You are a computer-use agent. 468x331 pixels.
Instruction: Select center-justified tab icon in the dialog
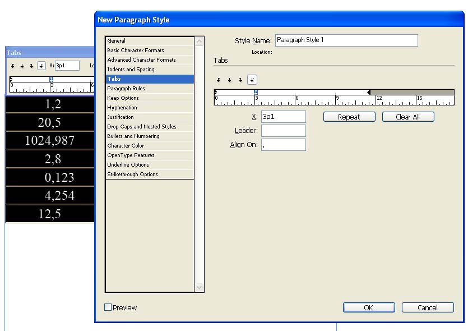(230, 80)
